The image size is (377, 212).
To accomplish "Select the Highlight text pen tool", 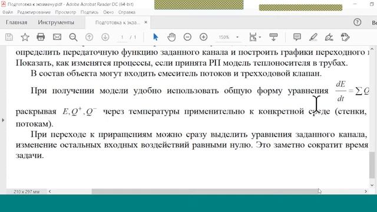I will pos(313,37).
